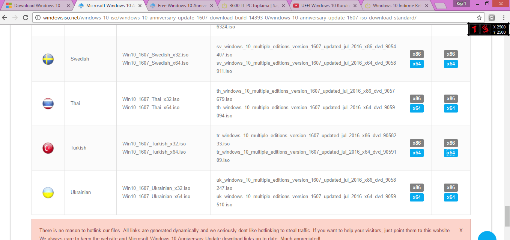
Task: Switch to Microsoft Windows 10 tab
Action: tap(110, 6)
